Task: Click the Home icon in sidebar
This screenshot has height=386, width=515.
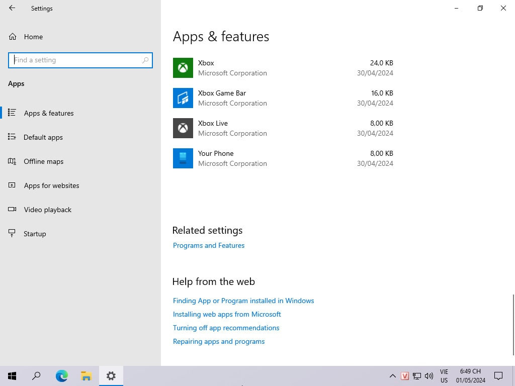Action: pos(13,37)
